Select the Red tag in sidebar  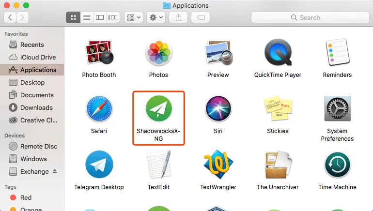[x=26, y=197]
